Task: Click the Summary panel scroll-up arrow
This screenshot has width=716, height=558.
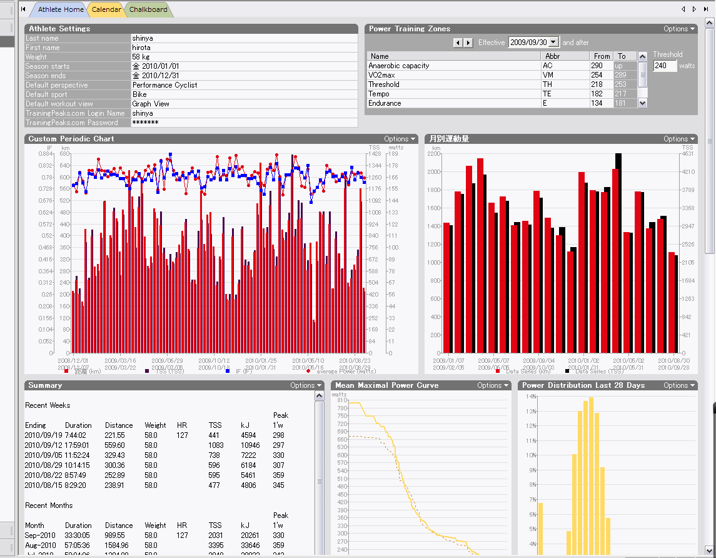Action: point(320,397)
